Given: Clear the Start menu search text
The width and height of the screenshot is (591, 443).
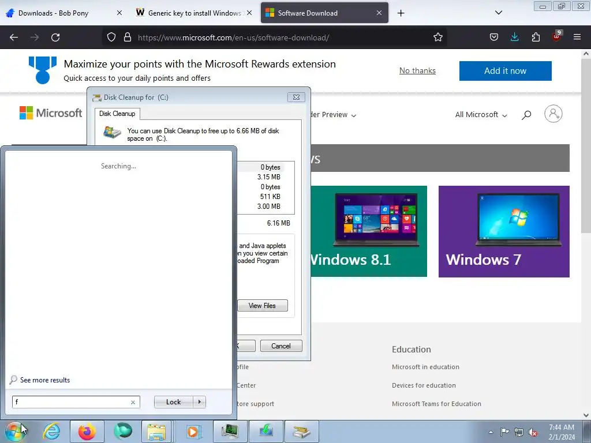Looking at the screenshot, I should click(x=133, y=402).
